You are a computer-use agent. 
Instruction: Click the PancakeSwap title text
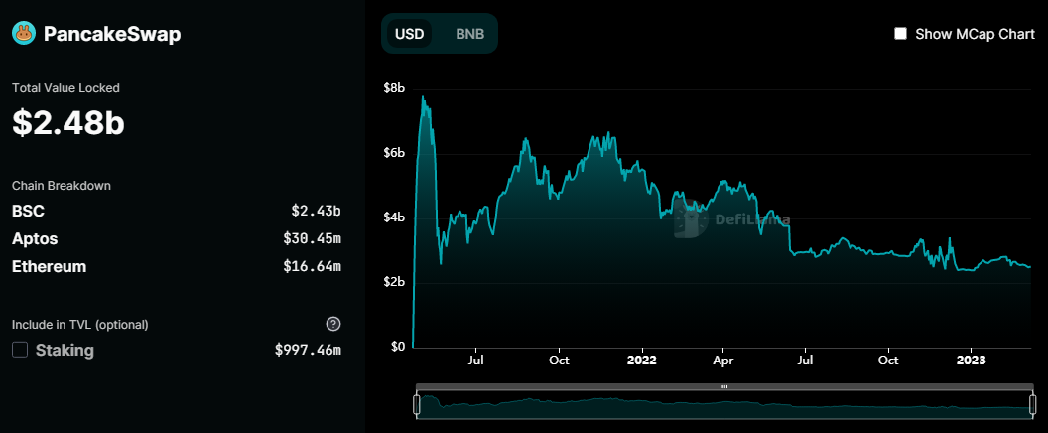(x=112, y=34)
